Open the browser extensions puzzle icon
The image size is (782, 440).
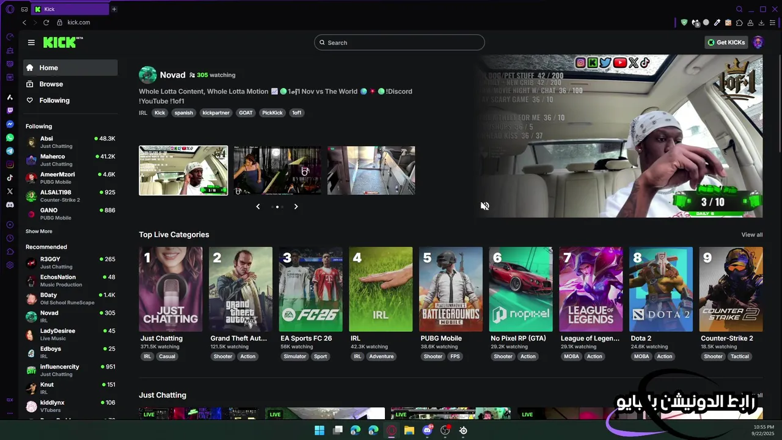point(739,23)
